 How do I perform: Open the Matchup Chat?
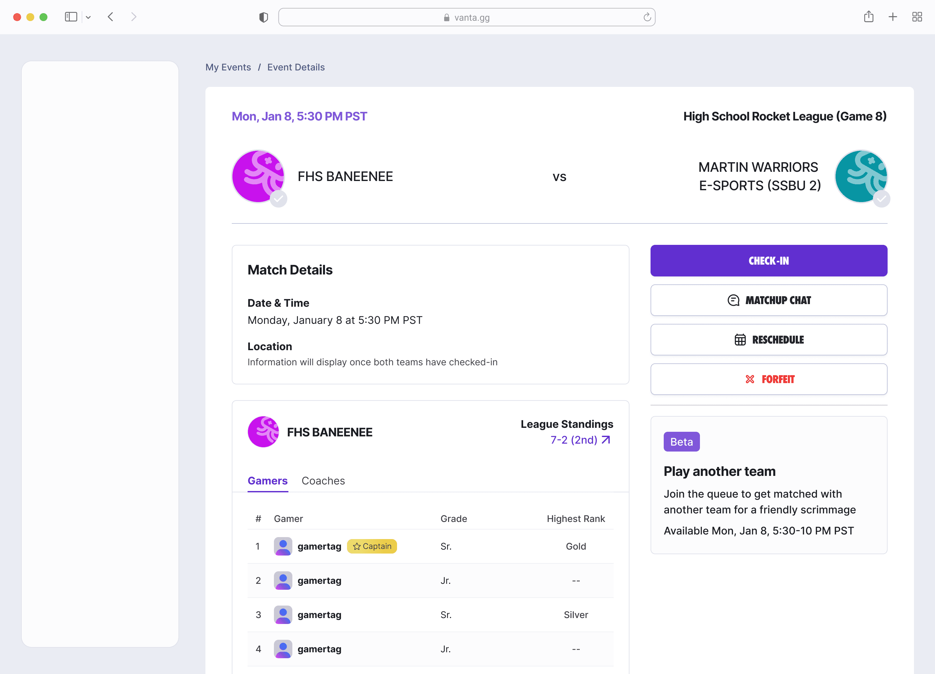point(768,300)
